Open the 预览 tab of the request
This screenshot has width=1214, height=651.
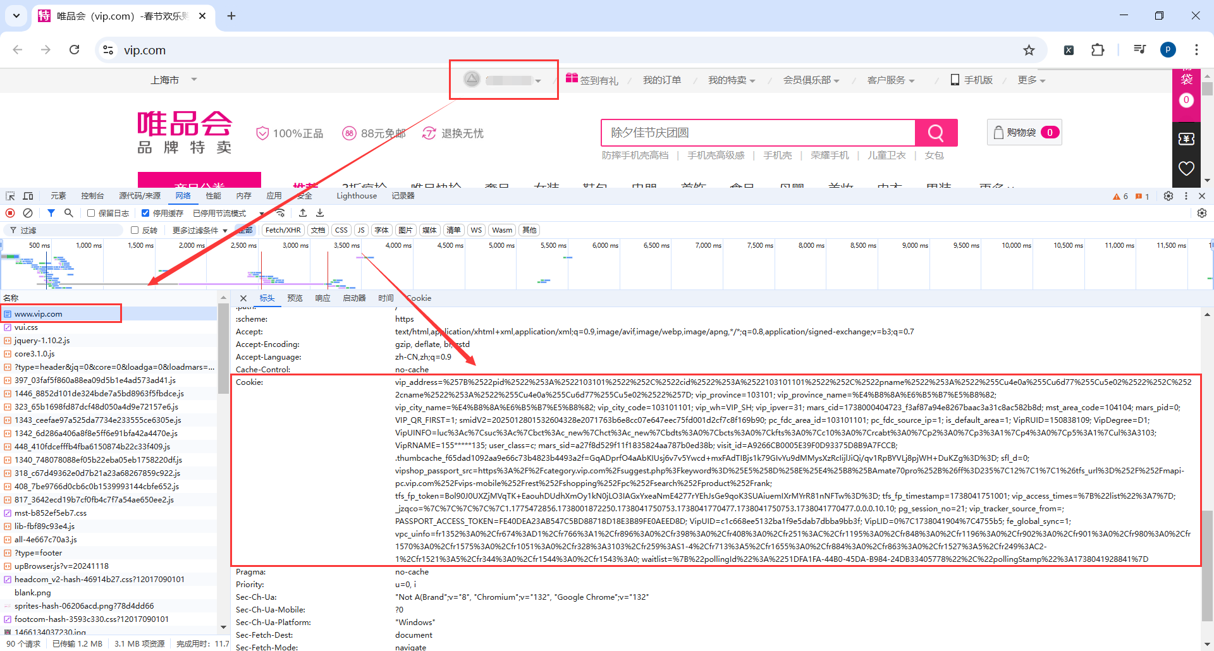coord(295,298)
